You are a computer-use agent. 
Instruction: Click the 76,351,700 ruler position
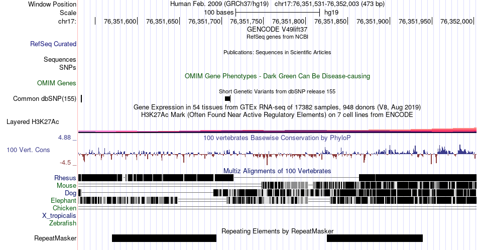tap(204, 21)
